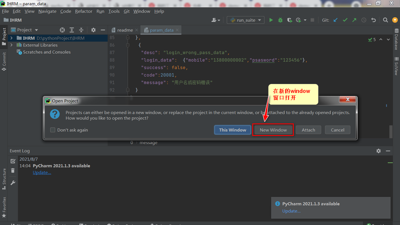Click the user account icon
The height and width of the screenshot is (225, 400).
[214, 20]
